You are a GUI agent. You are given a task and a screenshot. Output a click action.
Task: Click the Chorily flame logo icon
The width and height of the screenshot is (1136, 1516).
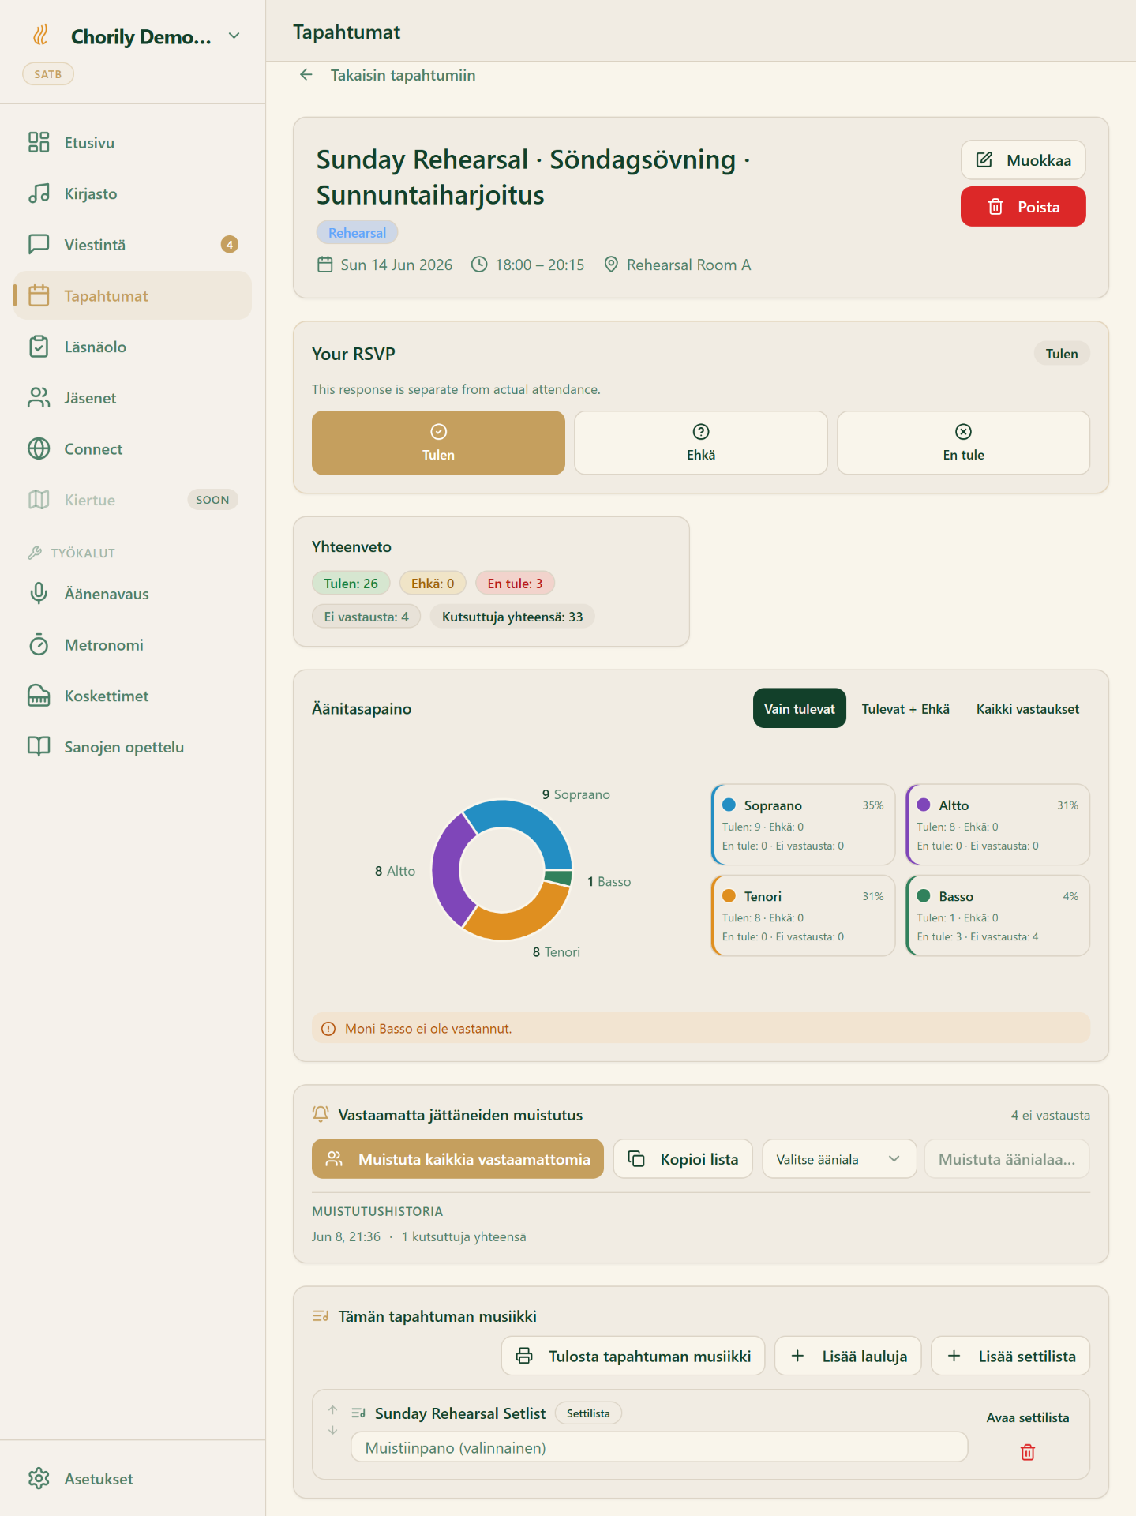point(40,36)
